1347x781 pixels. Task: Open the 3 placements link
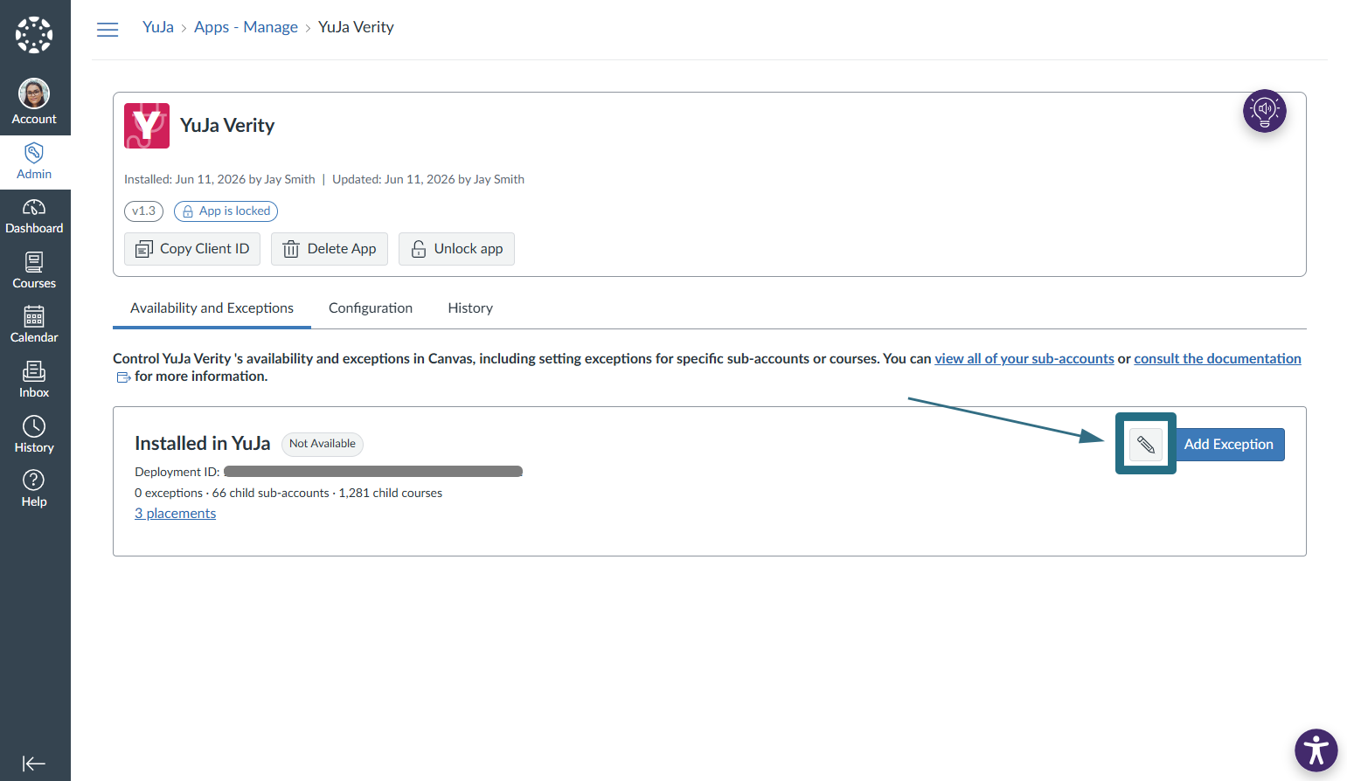(x=175, y=514)
